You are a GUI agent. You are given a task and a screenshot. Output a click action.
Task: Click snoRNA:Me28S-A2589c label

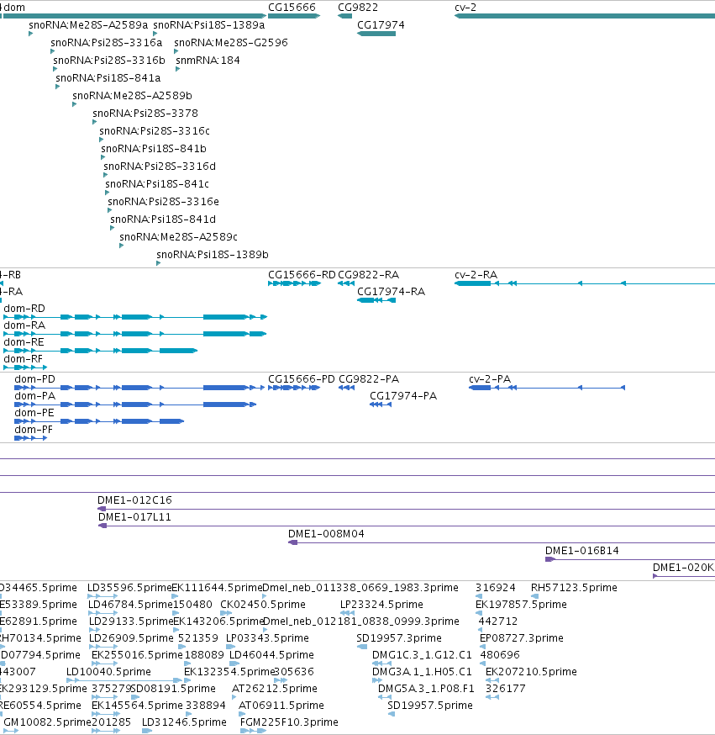point(178,236)
